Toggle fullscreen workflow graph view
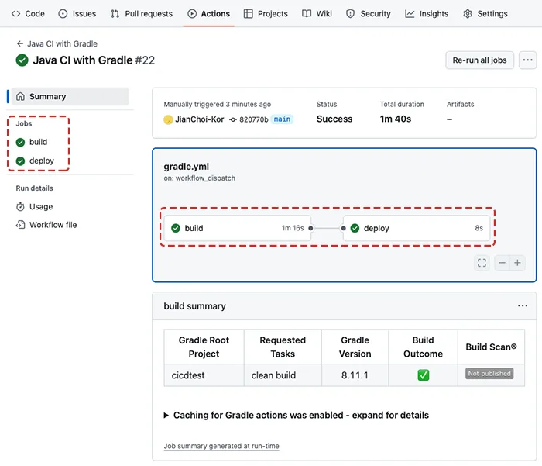Image resolution: width=542 pixels, height=466 pixels. tap(482, 263)
